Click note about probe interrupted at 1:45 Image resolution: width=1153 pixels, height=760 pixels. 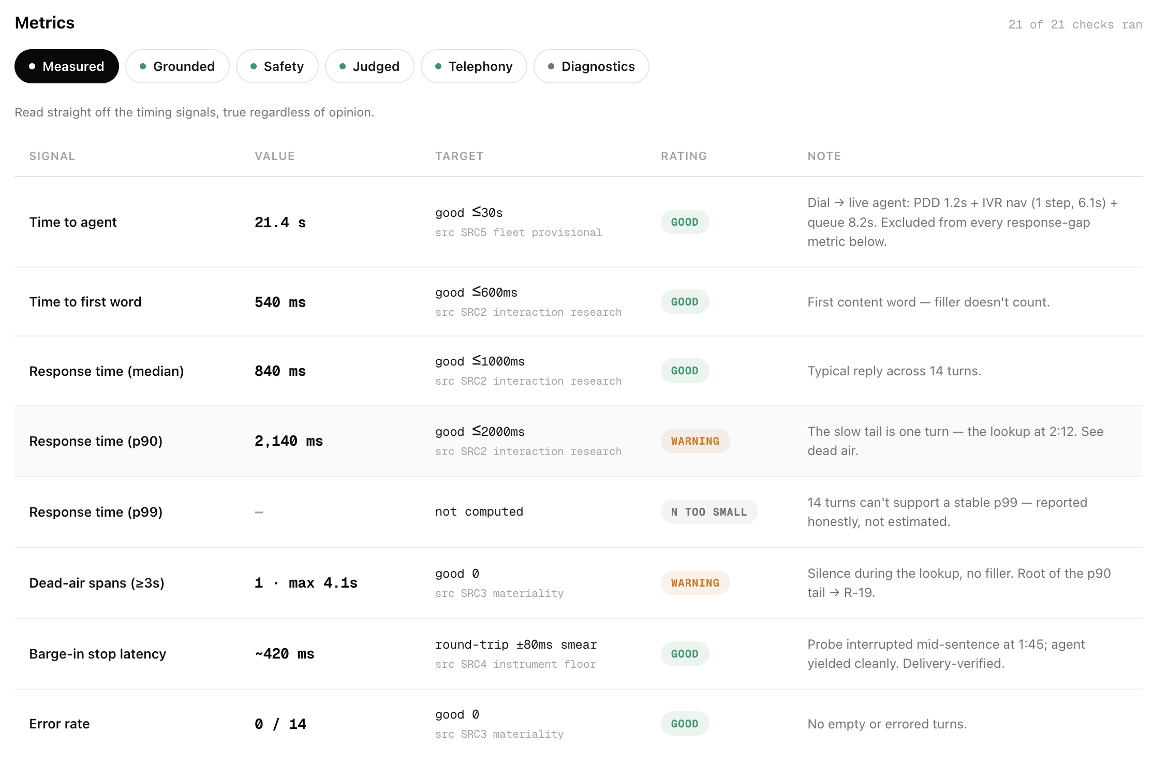pos(946,654)
